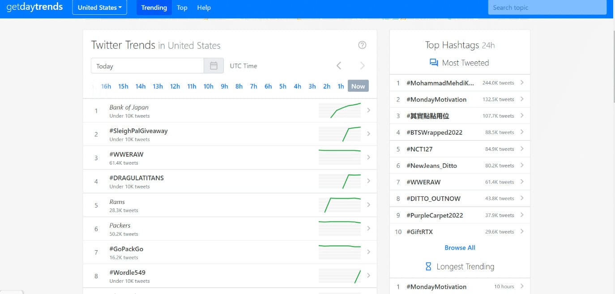Expand chevron on Rams row
The image size is (615, 294).
pos(368,205)
